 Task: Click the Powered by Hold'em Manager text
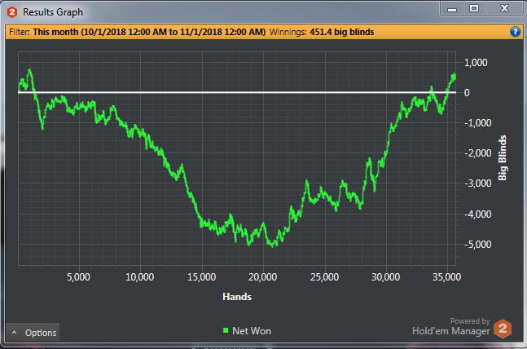[451, 327]
